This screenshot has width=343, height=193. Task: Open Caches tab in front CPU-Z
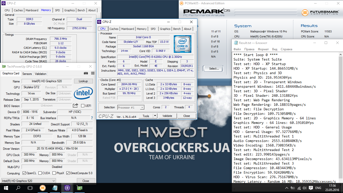114,29
